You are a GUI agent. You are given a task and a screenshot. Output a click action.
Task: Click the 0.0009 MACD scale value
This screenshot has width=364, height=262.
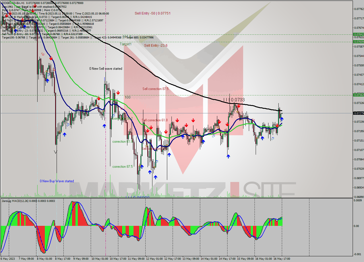tap(358, 200)
